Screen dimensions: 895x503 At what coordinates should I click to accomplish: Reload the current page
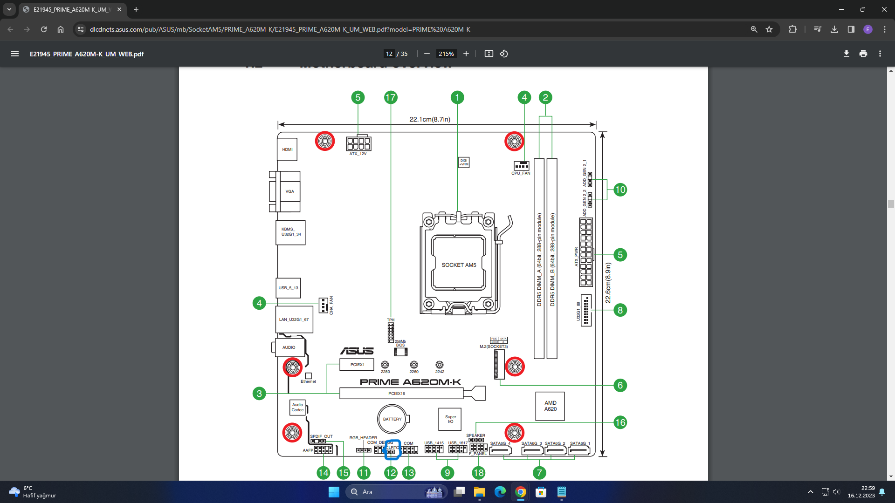pyautogui.click(x=44, y=29)
